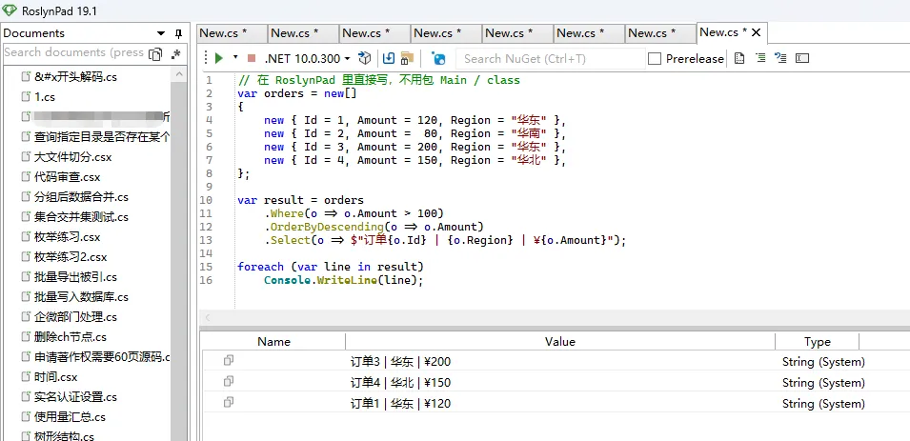Click the editor horizontal scroll left arrow

coord(207,317)
